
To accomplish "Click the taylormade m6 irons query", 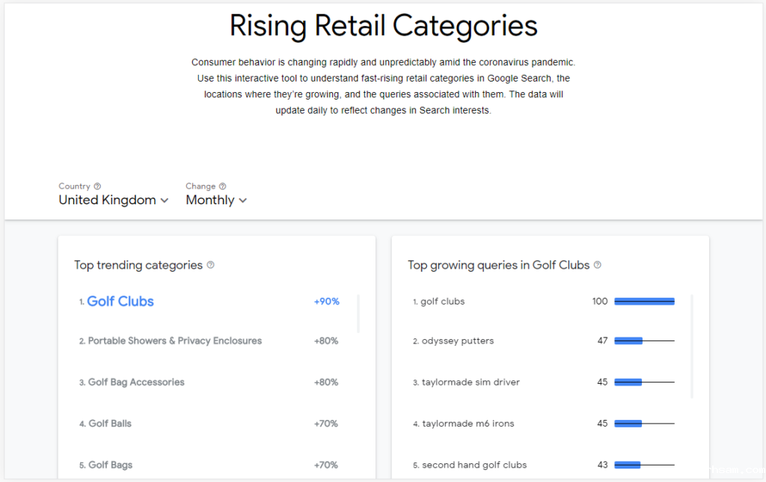I will pyautogui.click(x=468, y=424).
